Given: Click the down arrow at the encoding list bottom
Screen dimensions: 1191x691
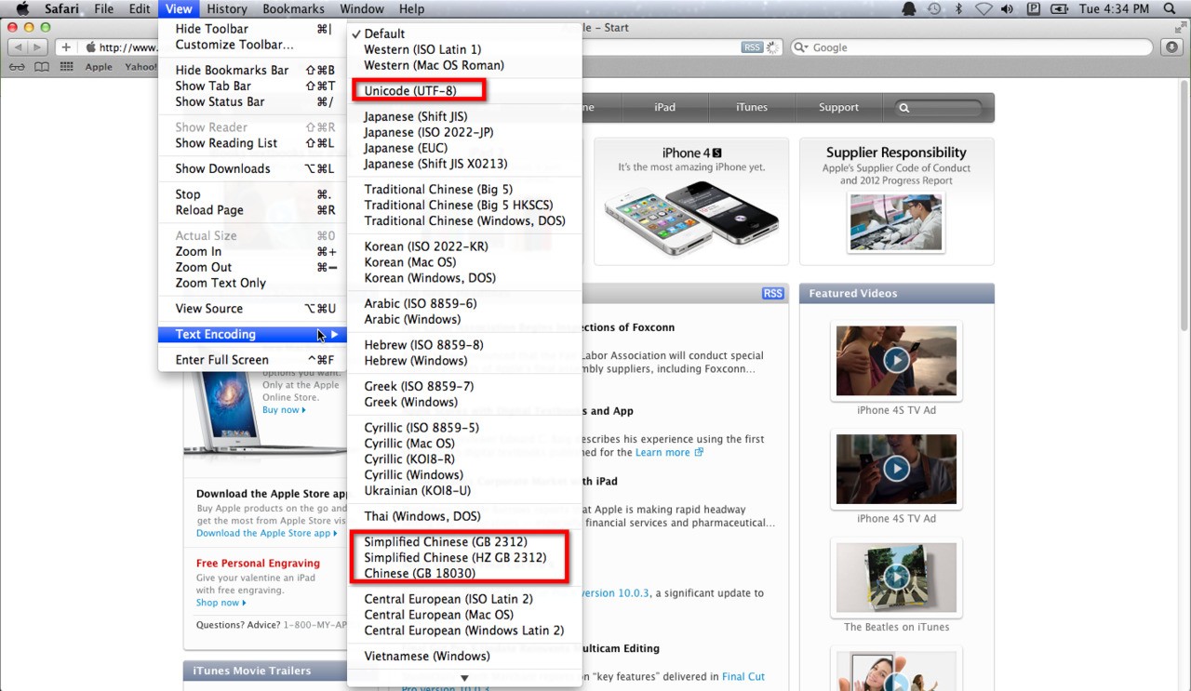Looking at the screenshot, I should [x=464, y=678].
